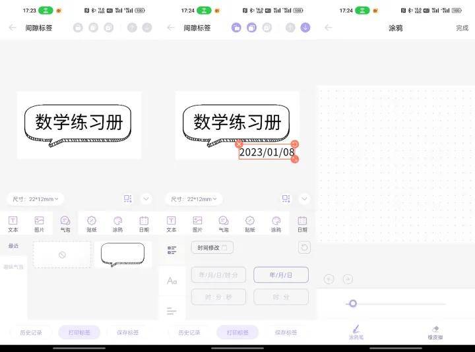
Task: Choose the 年/月/日 date format
Action: click(281, 275)
